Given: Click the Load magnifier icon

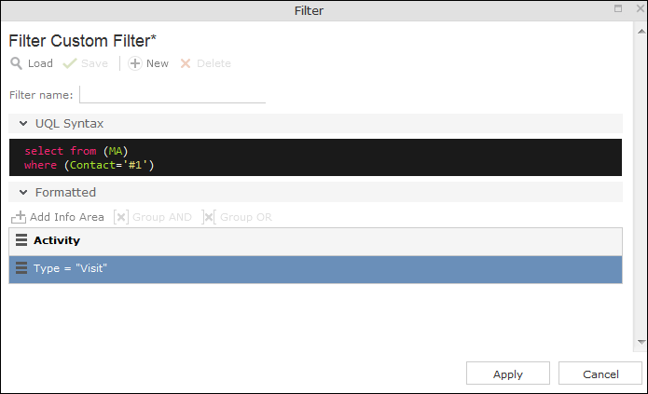Looking at the screenshot, I should [16, 63].
